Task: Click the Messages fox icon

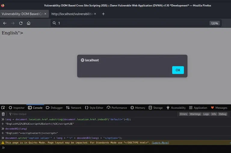Action: click(212, 108)
